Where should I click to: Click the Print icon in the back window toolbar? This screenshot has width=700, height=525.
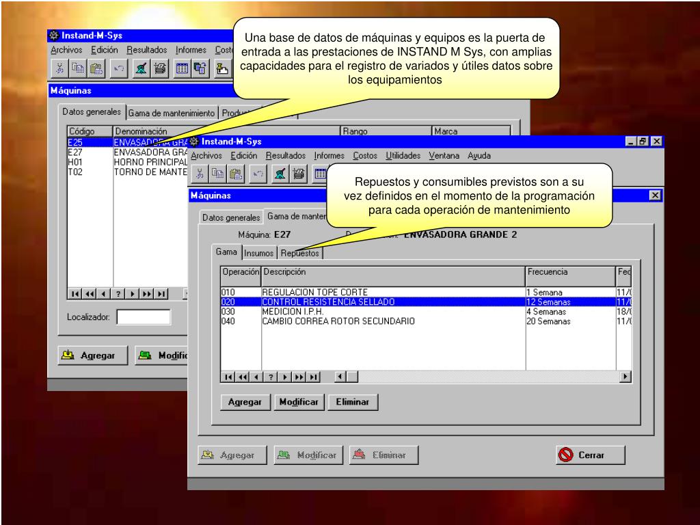point(160,68)
